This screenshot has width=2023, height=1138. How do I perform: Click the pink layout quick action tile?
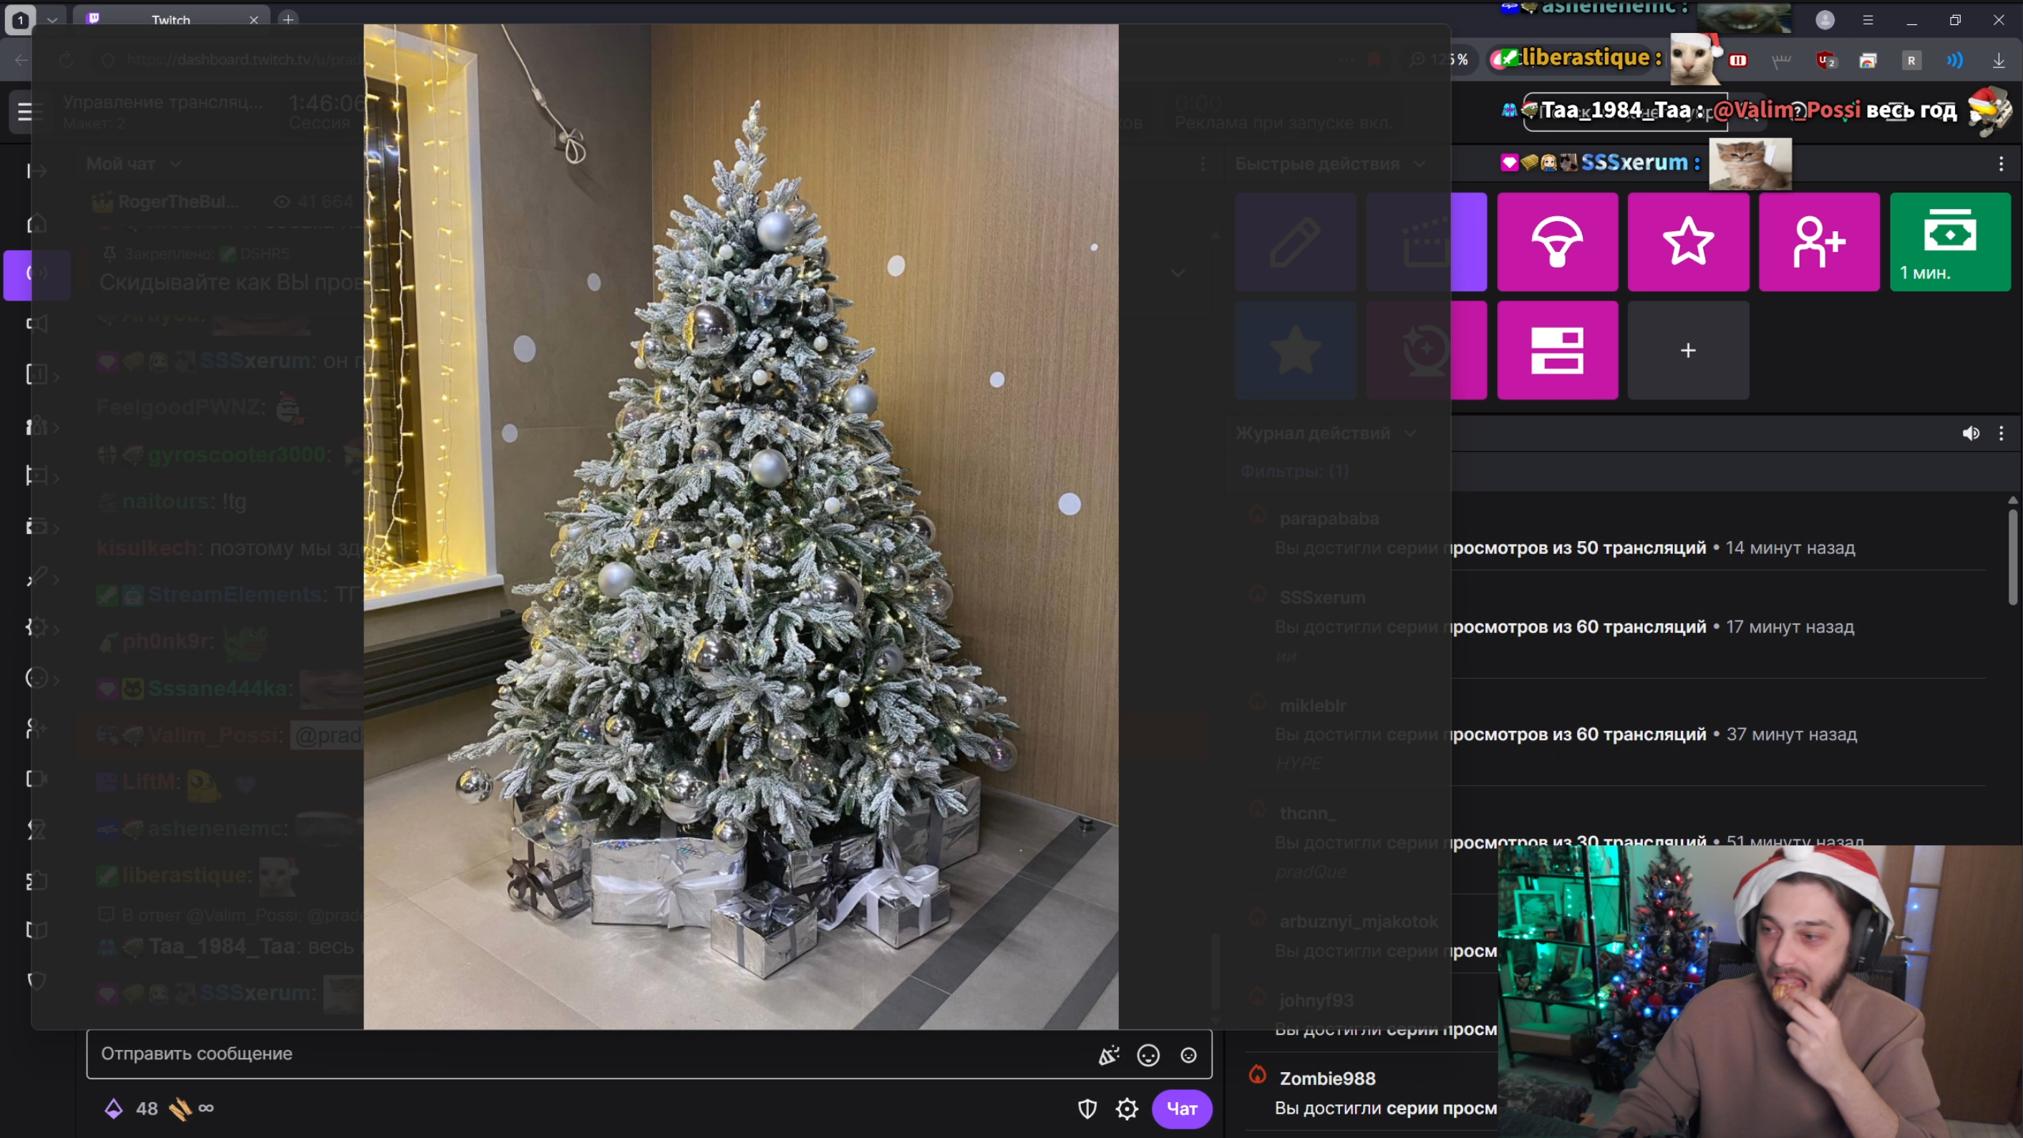pos(1556,349)
